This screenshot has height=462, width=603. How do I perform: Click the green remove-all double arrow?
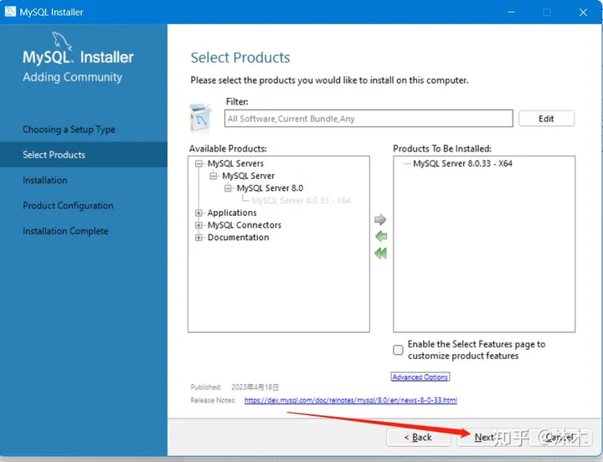pyautogui.click(x=381, y=254)
